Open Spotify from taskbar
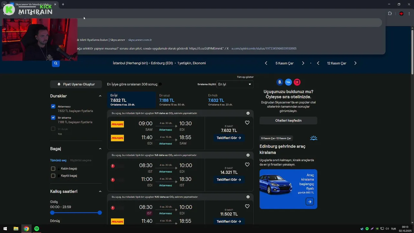The width and height of the screenshot is (414, 233). click(x=37, y=229)
